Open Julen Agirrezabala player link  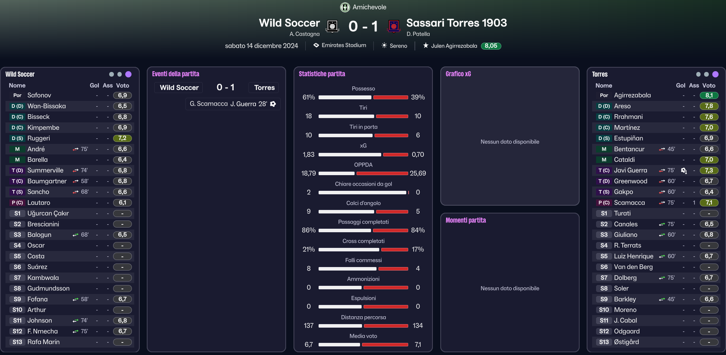[454, 46]
